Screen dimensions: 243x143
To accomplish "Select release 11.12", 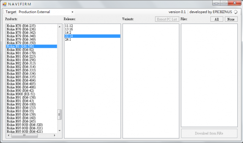I will click(x=92, y=26).
